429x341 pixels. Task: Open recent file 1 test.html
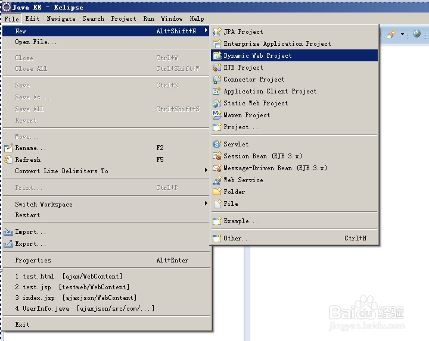click(106, 277)
